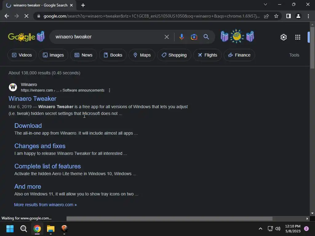Viewport: 315px width, 236px height.
Task: Open the network tray icon
Action: coord(270,229)
